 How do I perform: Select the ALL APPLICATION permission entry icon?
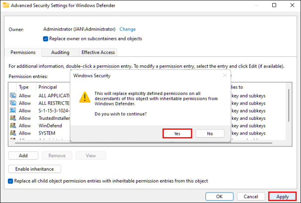pyautogui.click(x=13, y=96)
